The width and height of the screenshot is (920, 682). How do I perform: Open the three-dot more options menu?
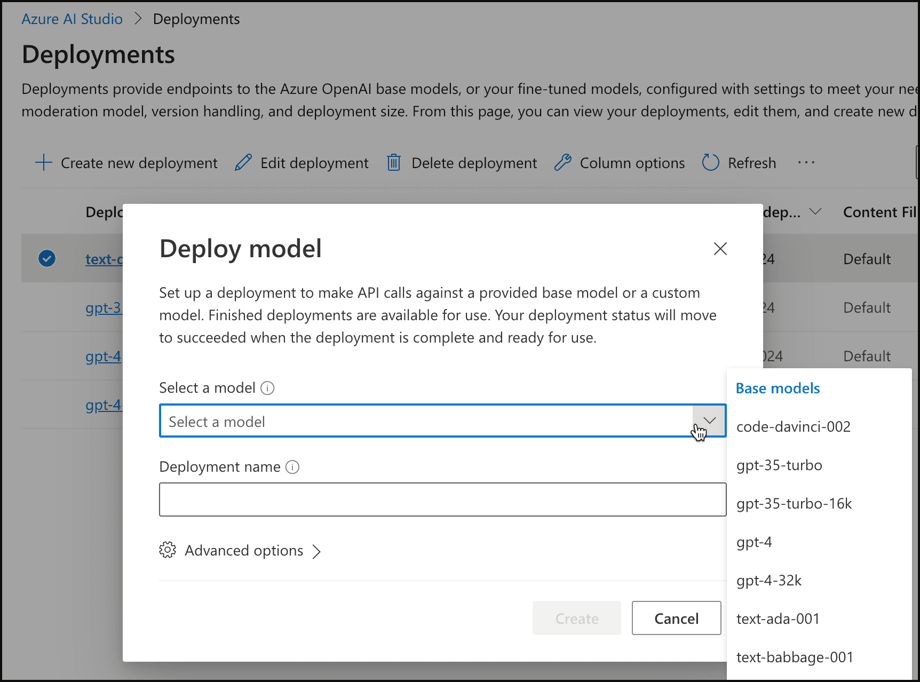pos(806,163)
